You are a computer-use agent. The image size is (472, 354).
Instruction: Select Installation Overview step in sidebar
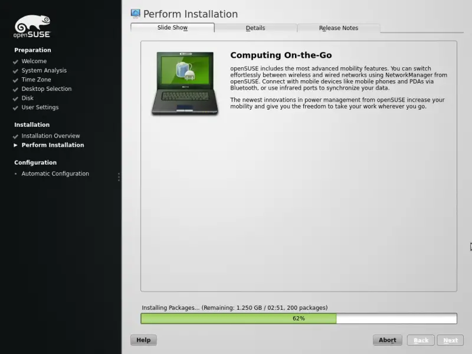click(51, 136)
